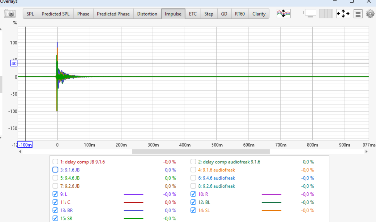Open the gear settings icon
The image size is (376, 222).
(x=370, y=14)
